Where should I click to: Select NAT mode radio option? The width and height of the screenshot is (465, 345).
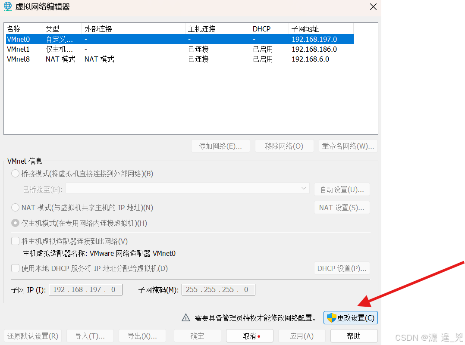click(15, 207)
